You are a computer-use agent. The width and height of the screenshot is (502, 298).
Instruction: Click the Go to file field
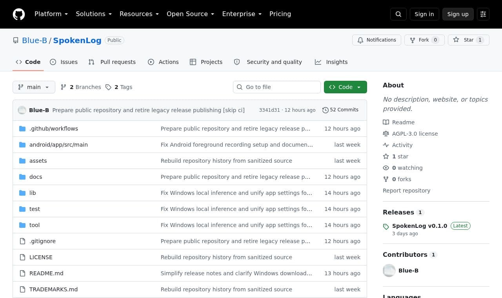[x=277, y=87]
